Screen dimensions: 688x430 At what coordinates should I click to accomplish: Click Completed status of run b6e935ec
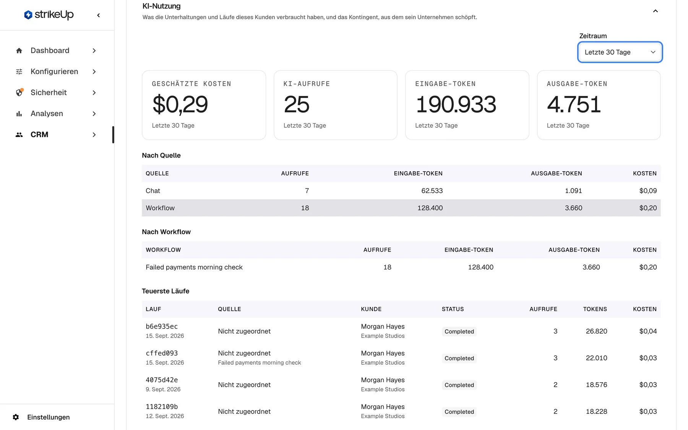pyautogui.click(x=459, y=331)
